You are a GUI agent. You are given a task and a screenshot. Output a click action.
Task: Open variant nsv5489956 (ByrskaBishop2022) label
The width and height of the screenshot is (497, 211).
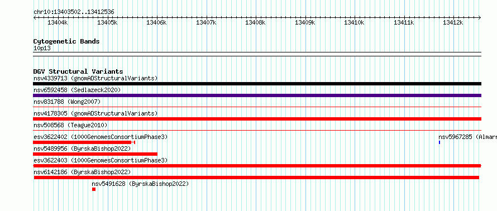82,148
